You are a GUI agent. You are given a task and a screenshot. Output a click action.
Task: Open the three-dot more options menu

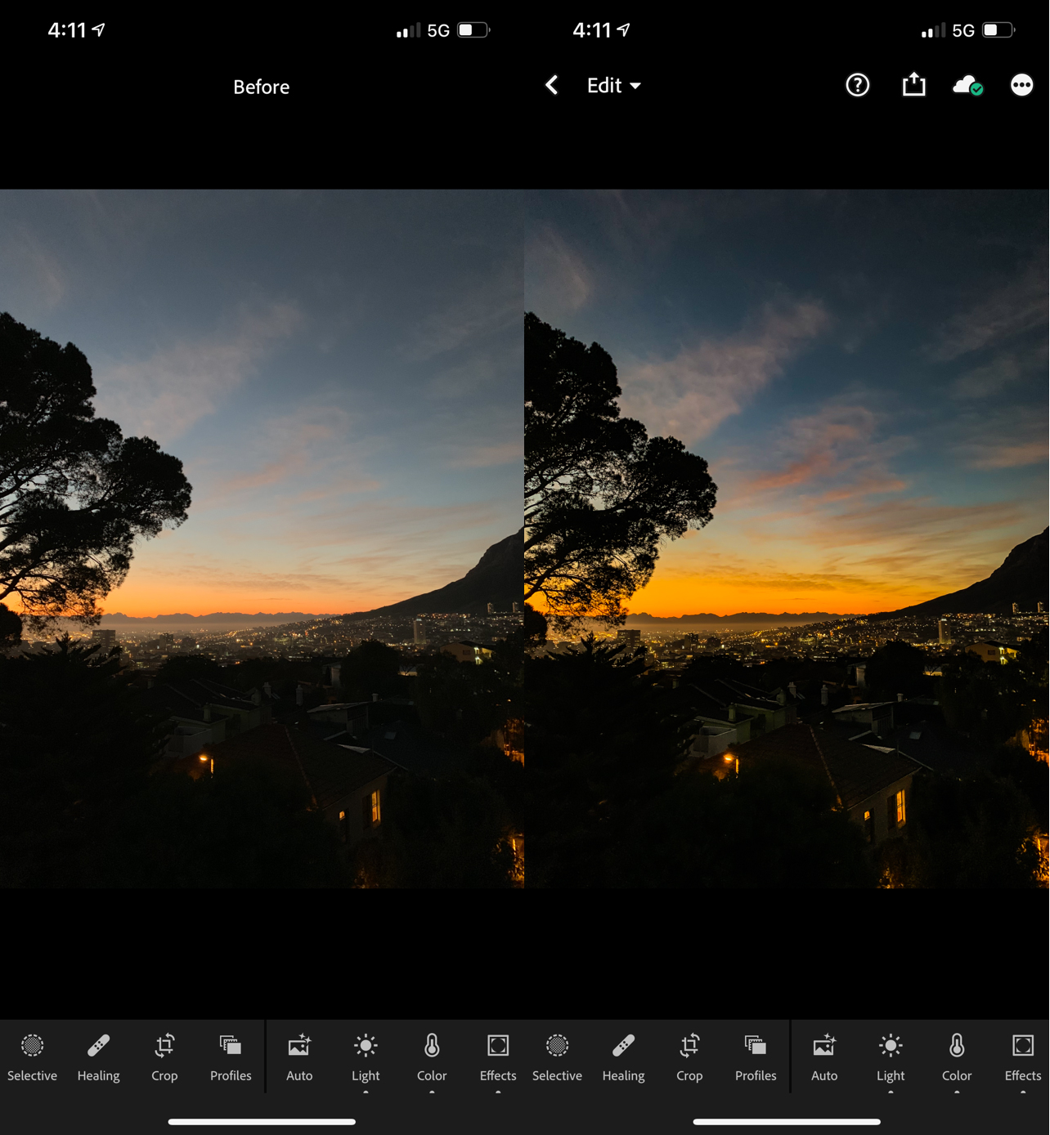[1021, 85]
